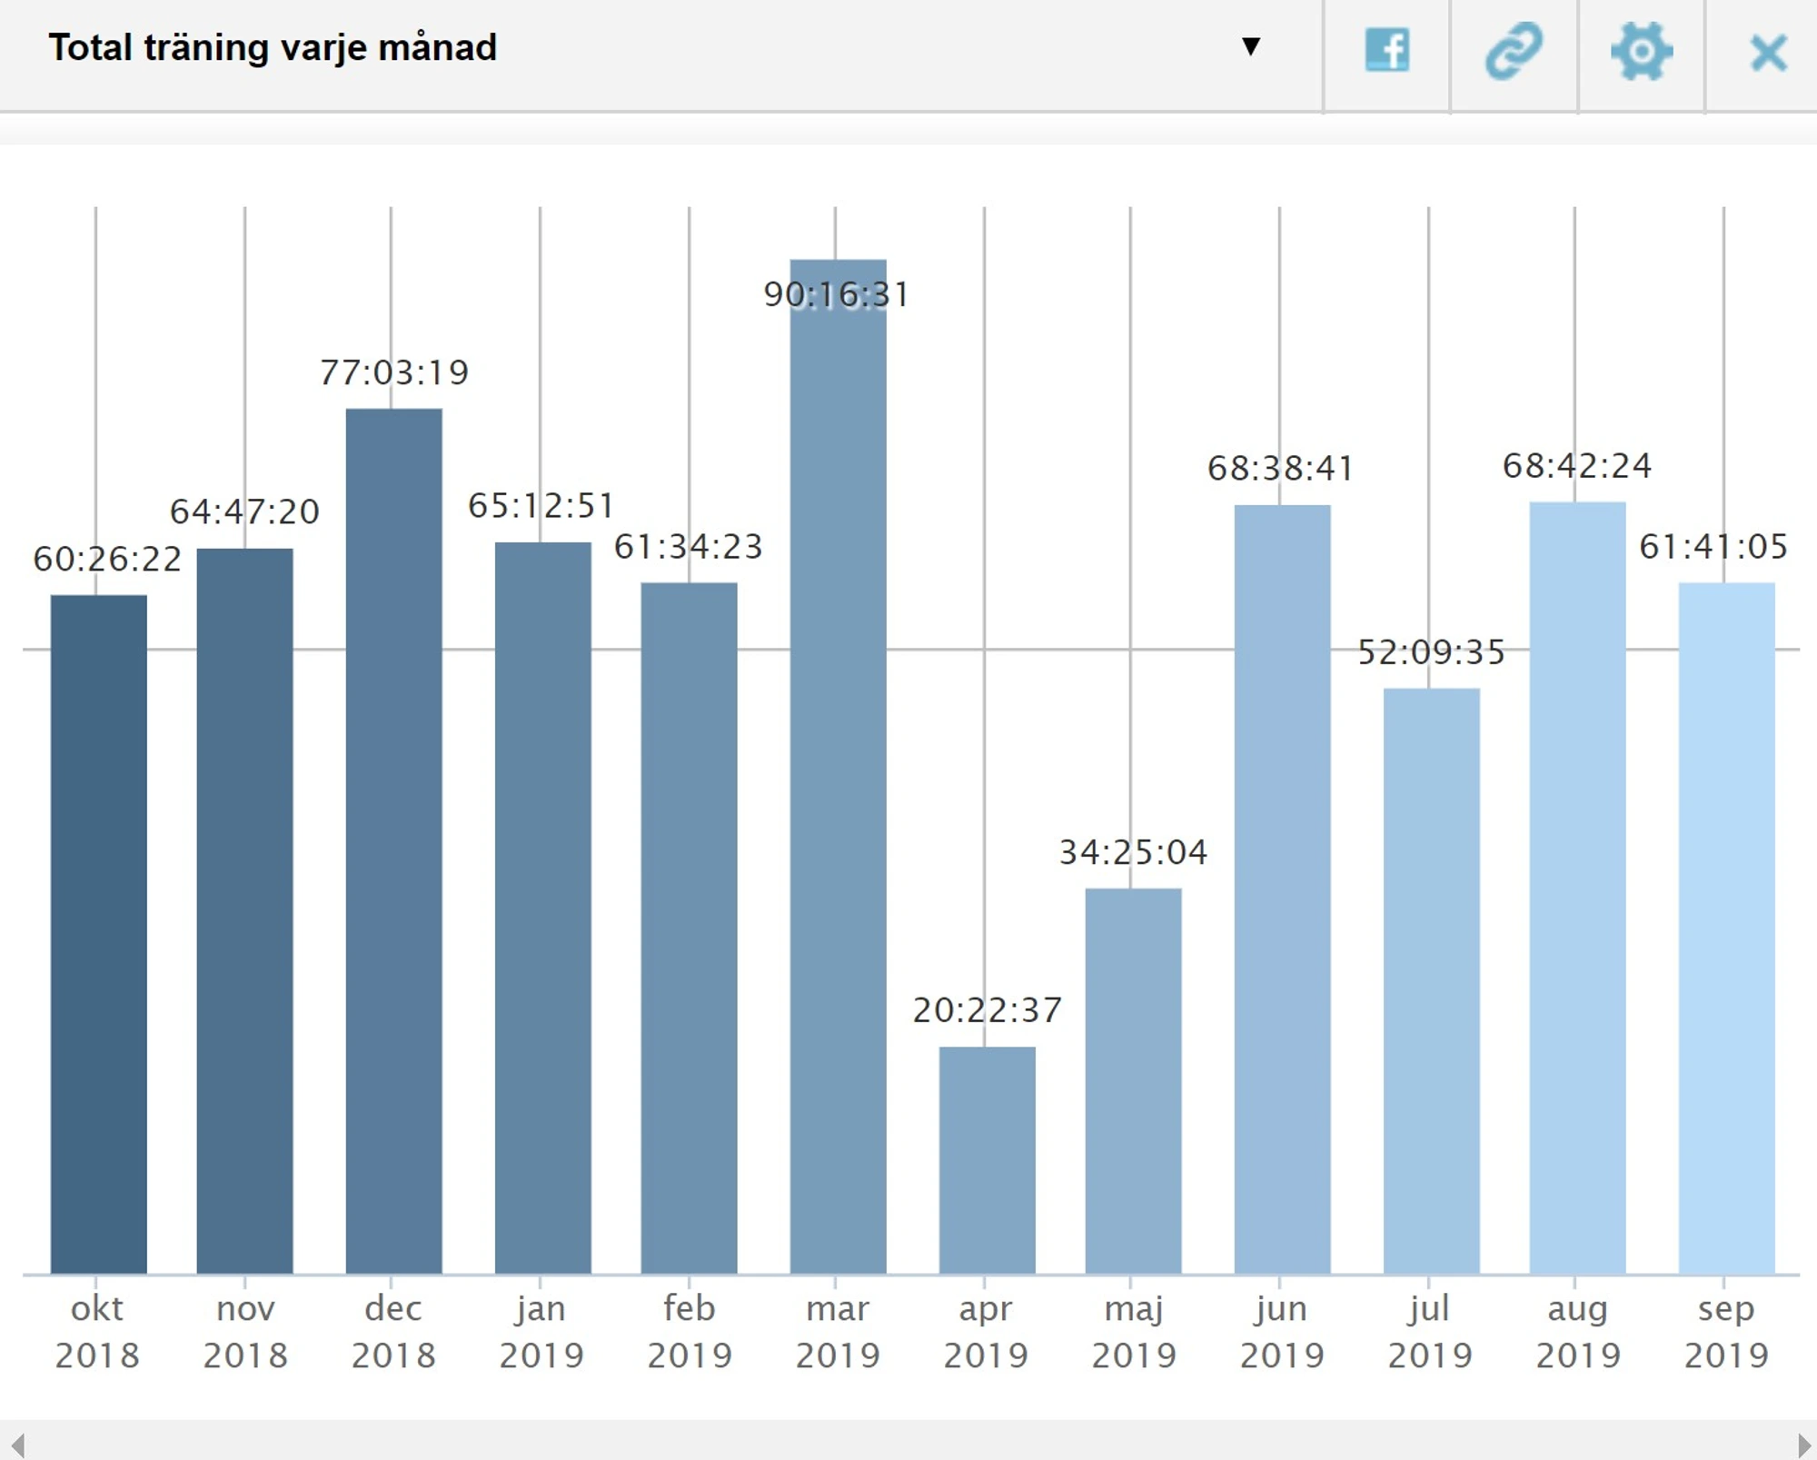Click the sep 2019 bar
1817x1460 pixels.
coord(1726,927)
